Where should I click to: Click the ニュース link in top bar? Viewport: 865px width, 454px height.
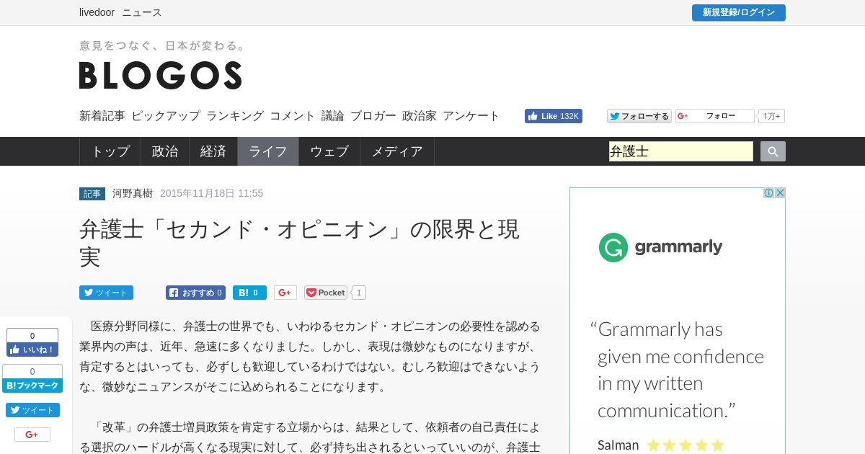[142, 12]
